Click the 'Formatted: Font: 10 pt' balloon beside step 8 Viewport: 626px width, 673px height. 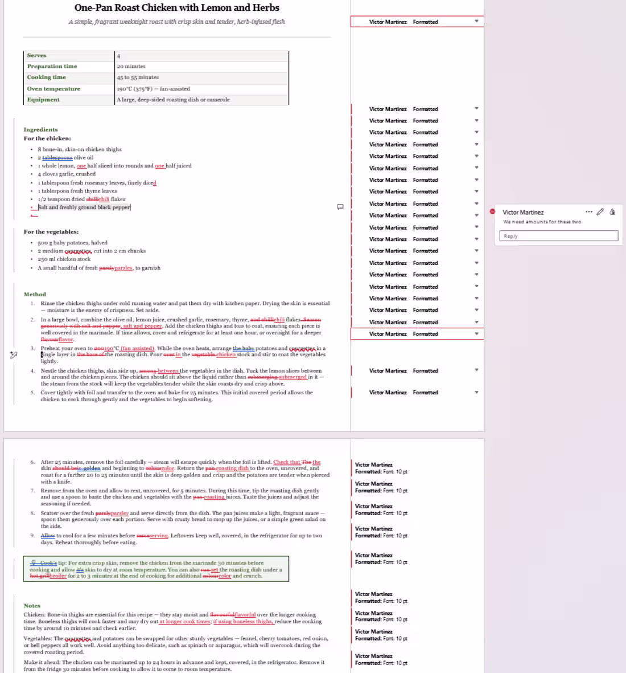(x=381, y=510)
